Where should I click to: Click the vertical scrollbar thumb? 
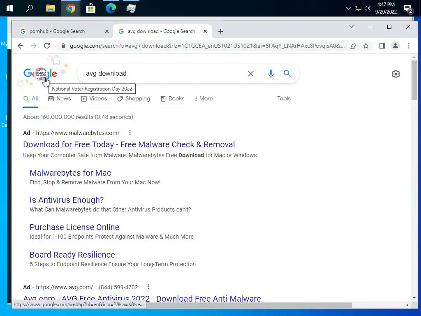[414, 80]
